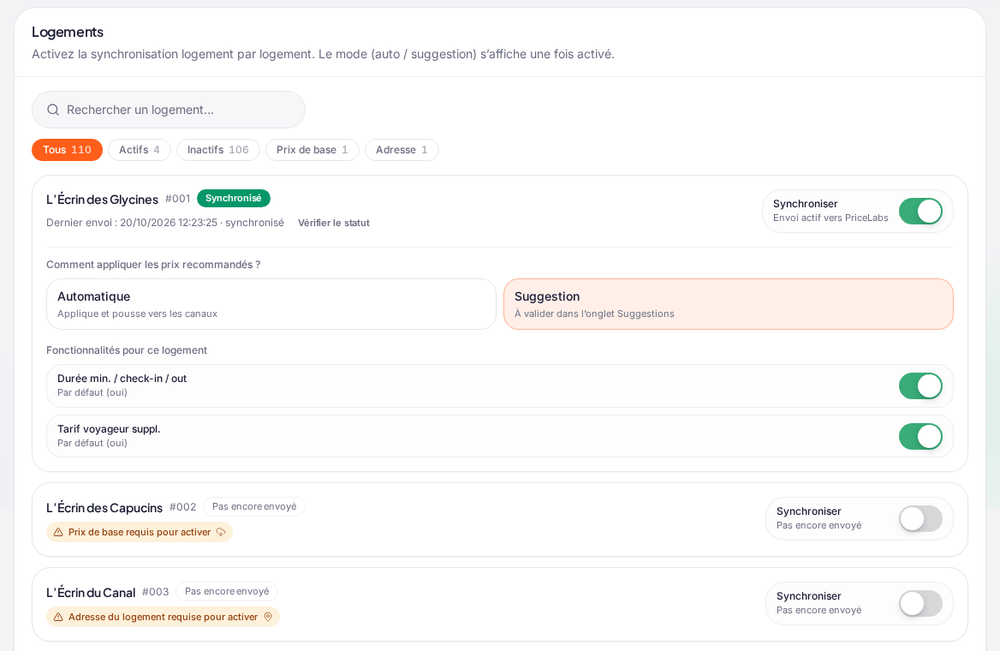This screenshot has height=651, width=1000.
Task: Click the #002 listing number
Action: [x=183, y=507]
